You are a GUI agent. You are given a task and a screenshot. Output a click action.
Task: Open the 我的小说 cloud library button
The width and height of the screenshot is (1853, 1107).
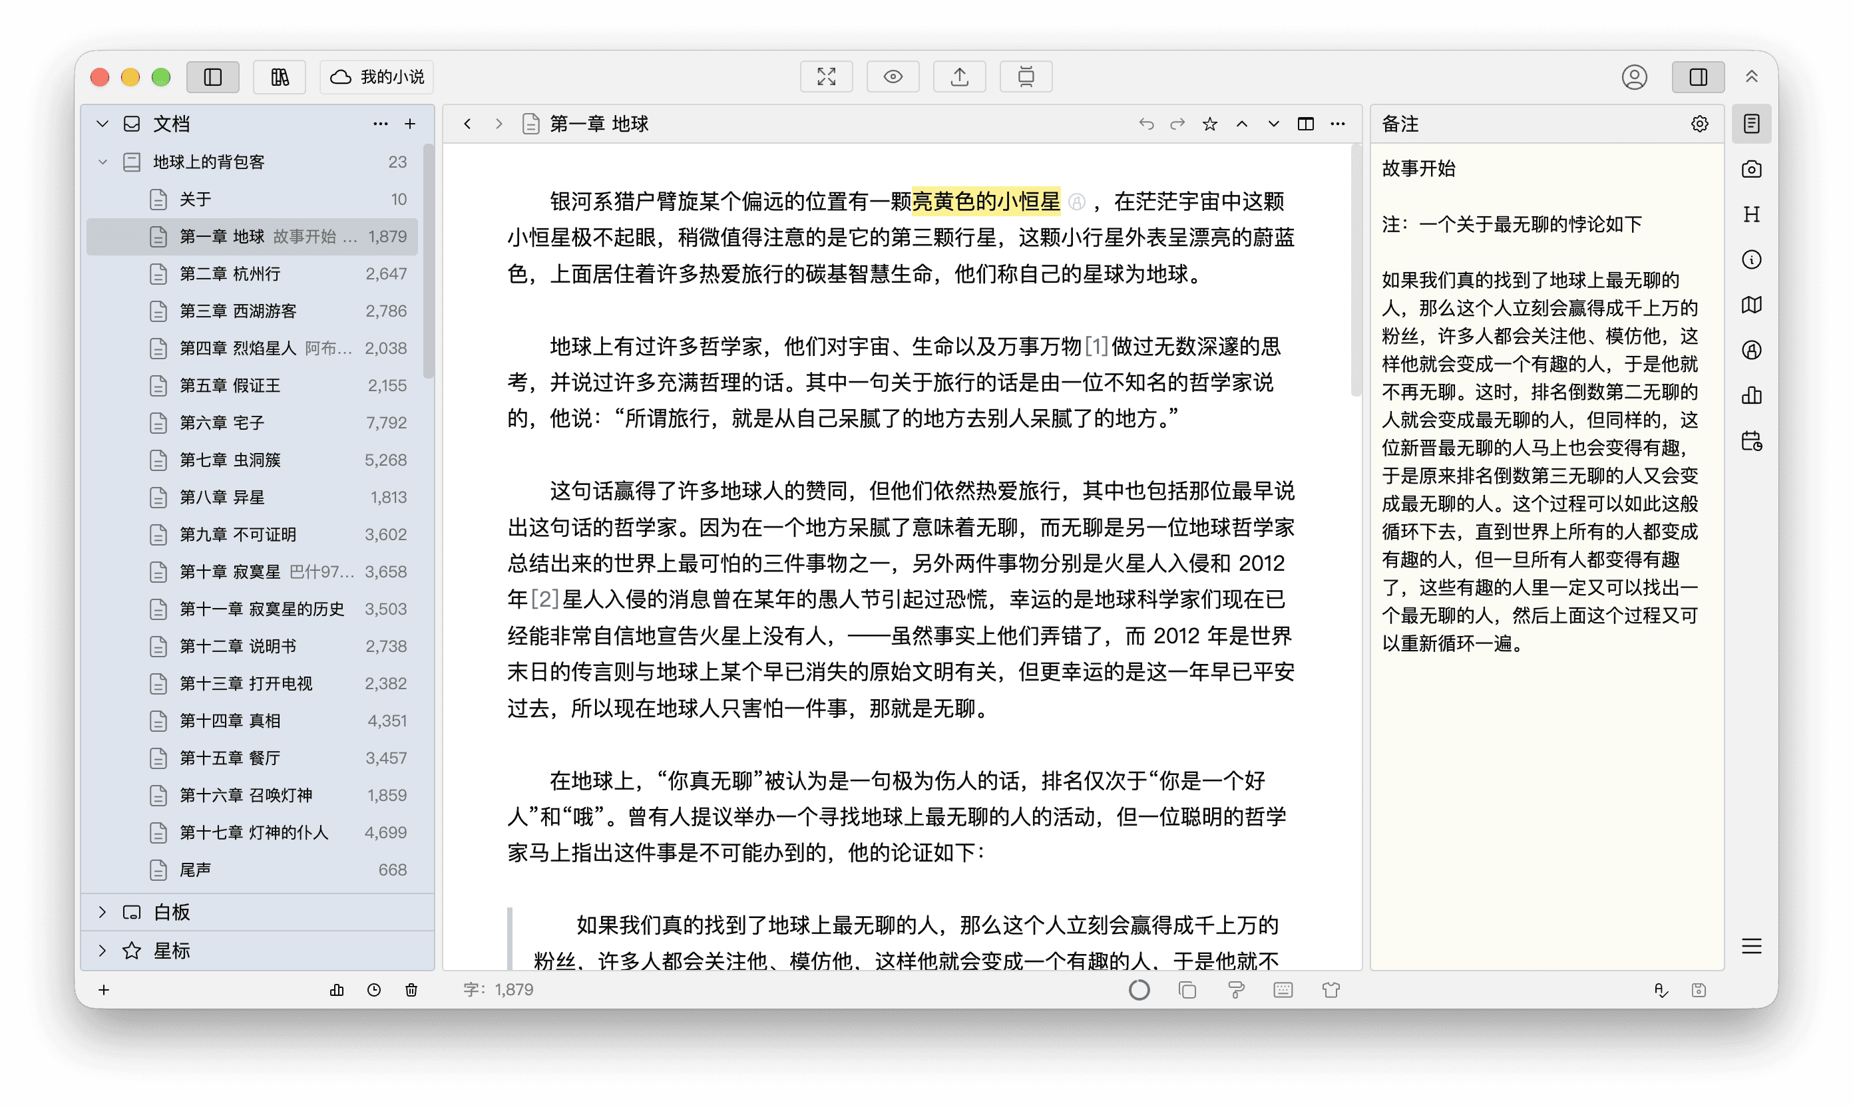[377, 77]
